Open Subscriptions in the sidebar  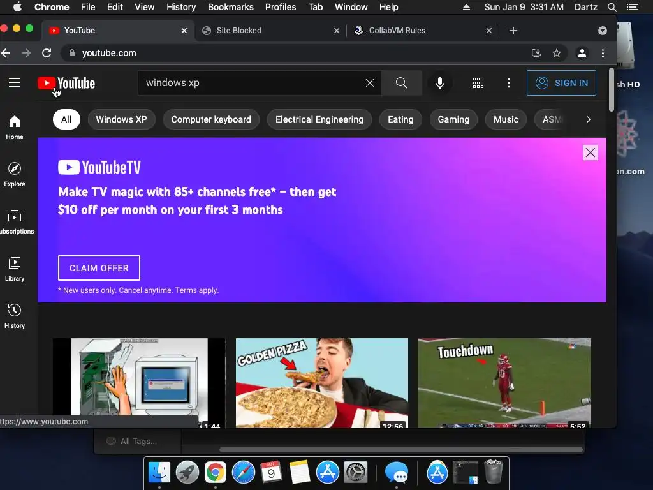(16, 222)
